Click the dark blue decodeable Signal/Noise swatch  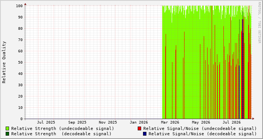point(145,134)
